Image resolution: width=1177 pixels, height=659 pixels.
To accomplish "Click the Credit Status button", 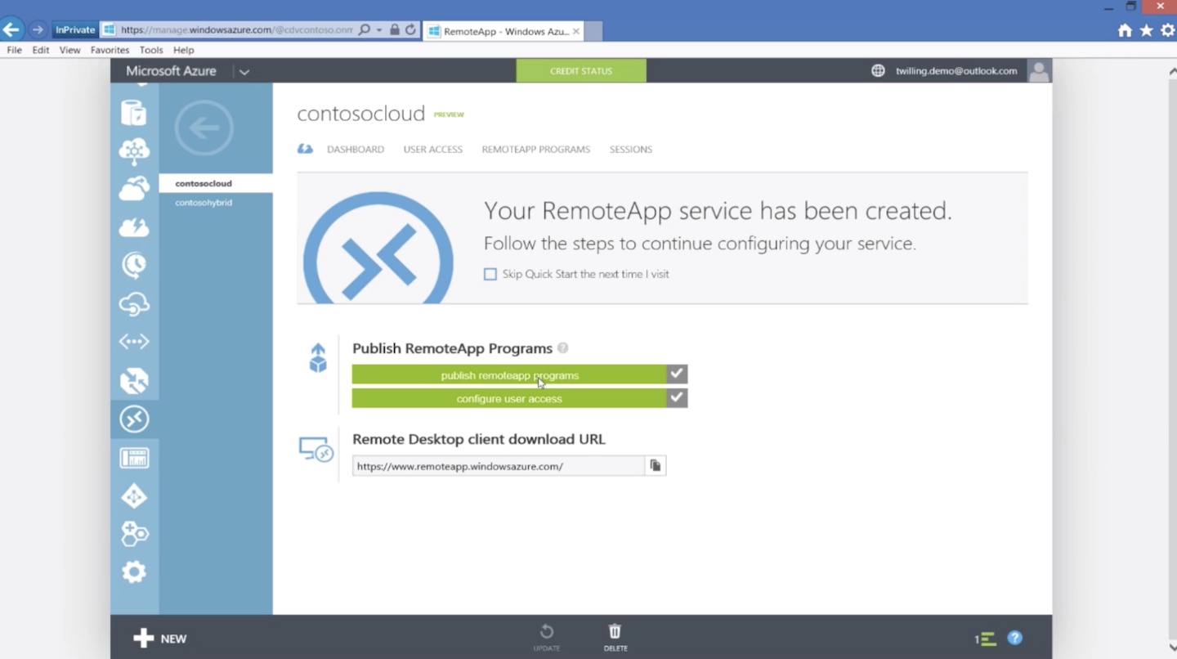I will tap(581, 70).
